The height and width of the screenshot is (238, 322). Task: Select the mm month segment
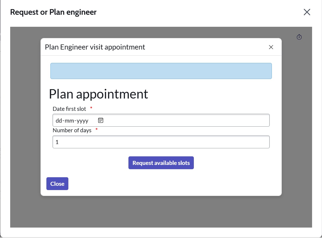click(x=69, y=121)
